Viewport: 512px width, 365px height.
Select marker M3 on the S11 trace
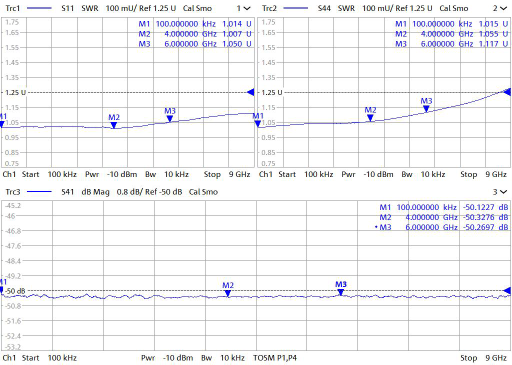tap(170, 118)
